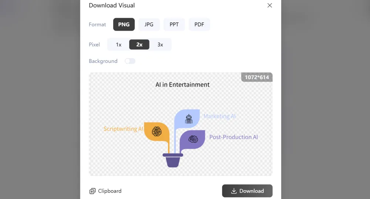Click the robot icon in the blue leaf
370x199 pixels.
tap(189, 119)
